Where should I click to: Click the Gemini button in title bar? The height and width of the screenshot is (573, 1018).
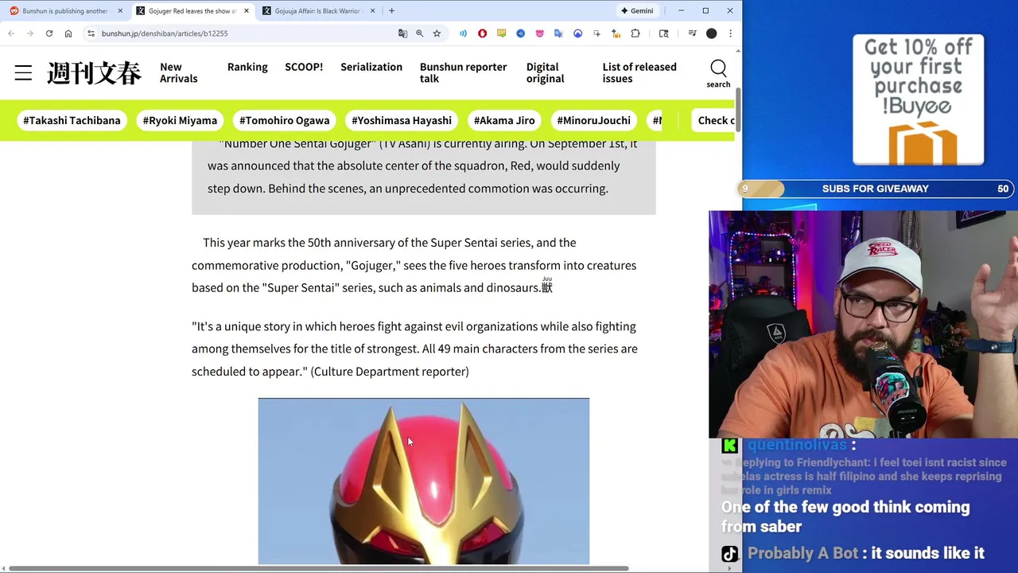point(636,11)
